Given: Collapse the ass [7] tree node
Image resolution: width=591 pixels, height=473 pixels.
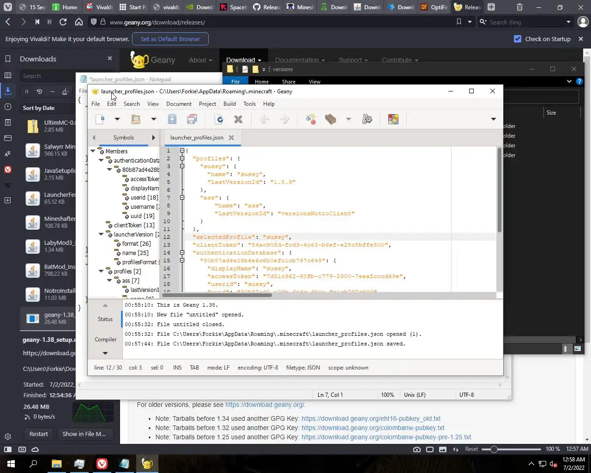Looking at the screenshot, I should point(109,280).
